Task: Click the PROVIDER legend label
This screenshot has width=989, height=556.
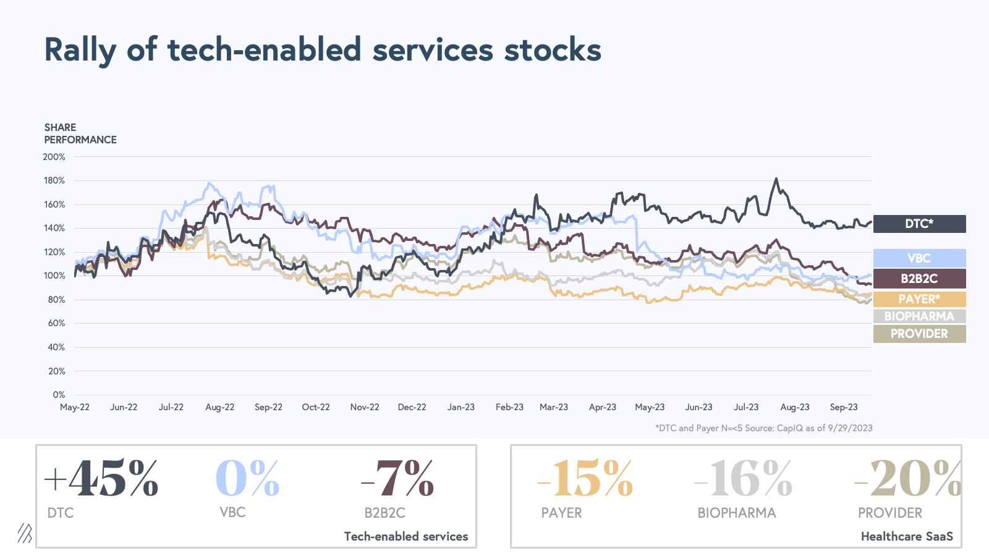Action: [919, 334]
